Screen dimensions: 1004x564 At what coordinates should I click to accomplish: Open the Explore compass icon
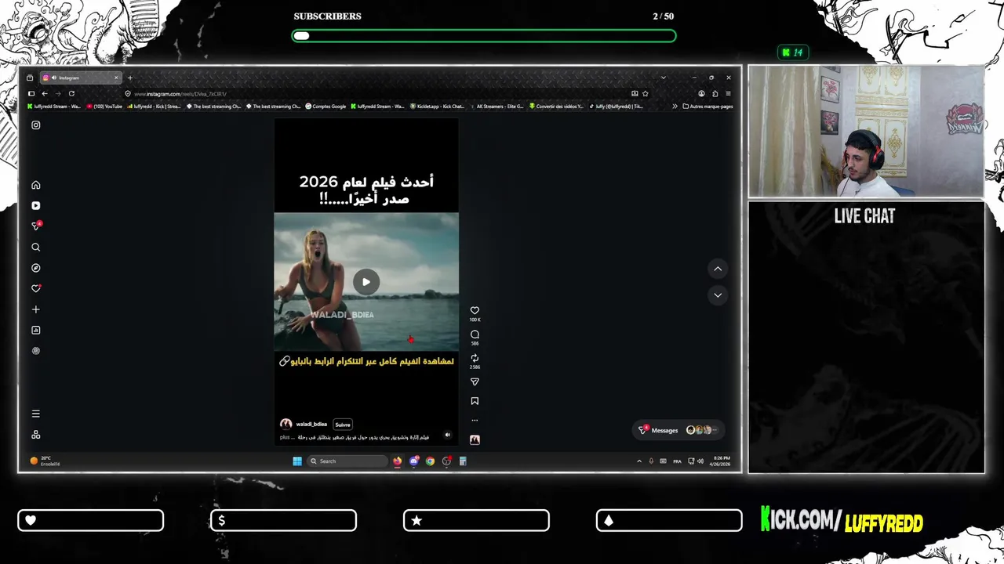tap(35, 268)
